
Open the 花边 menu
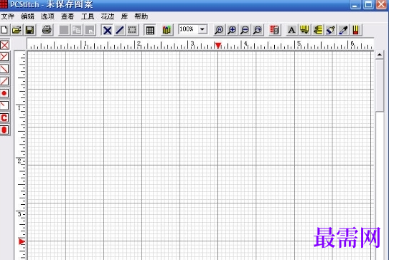pyautogui.click(x=108, y=16)
